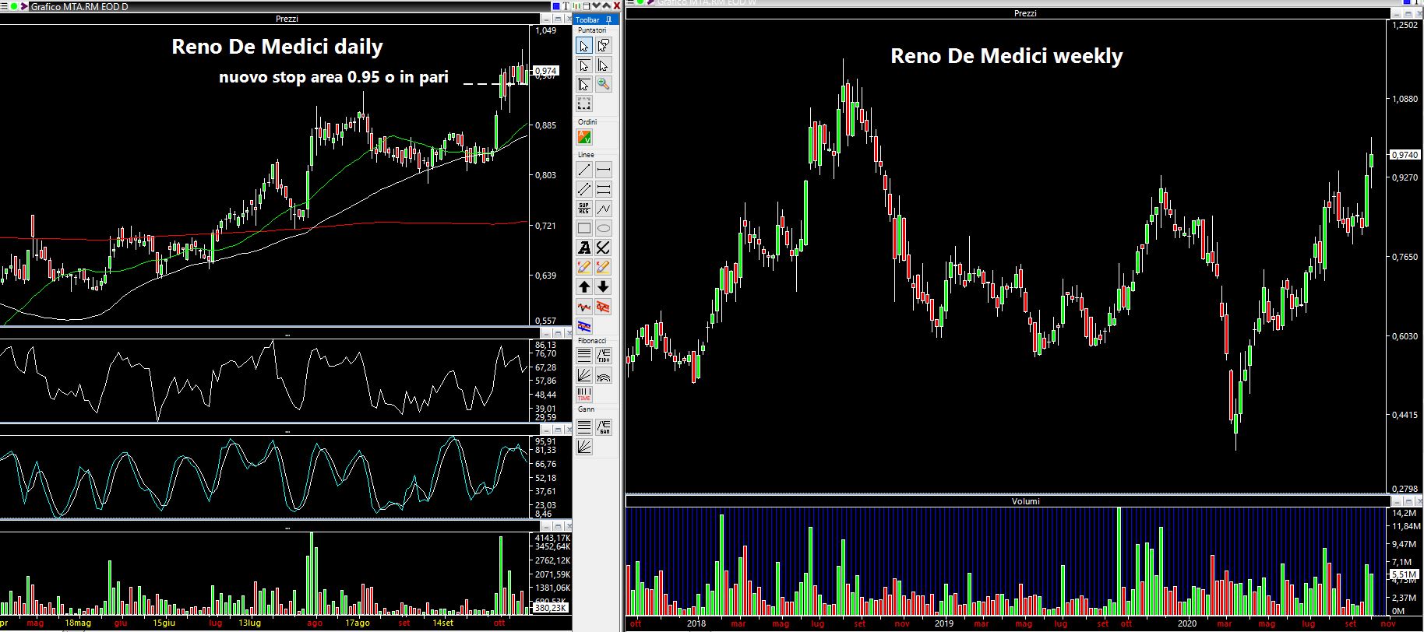The height and width of the screenshot is (632, 1424).
Task: Click the window layout icon in daily chart header
Action: (x=587, y=6)
